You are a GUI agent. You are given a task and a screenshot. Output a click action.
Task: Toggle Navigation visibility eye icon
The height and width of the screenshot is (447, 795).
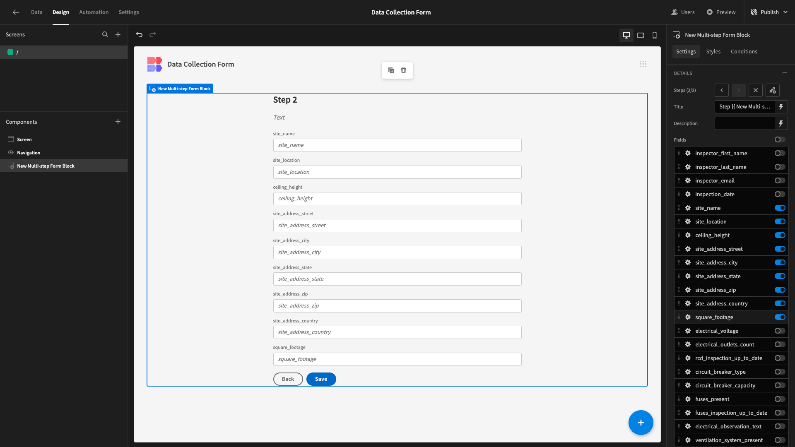11,153
